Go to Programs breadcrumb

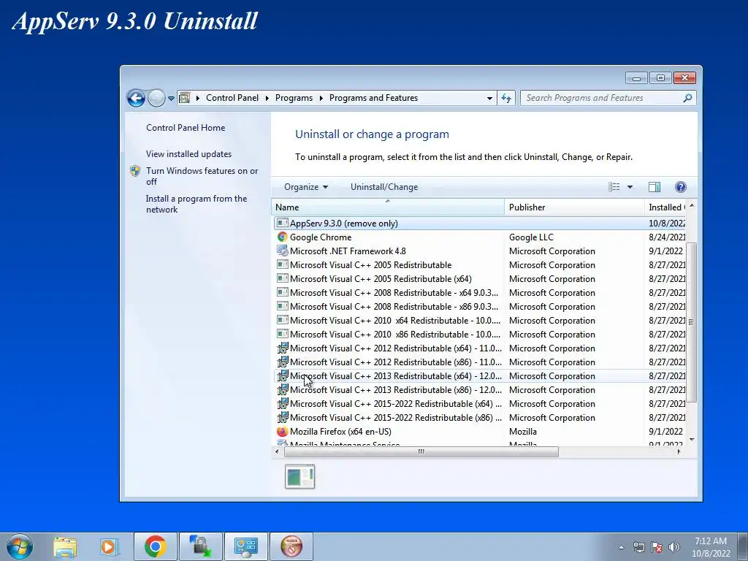tap(294, 98)
